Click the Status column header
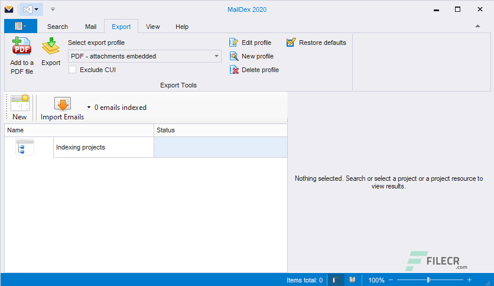 click(220, 130)
